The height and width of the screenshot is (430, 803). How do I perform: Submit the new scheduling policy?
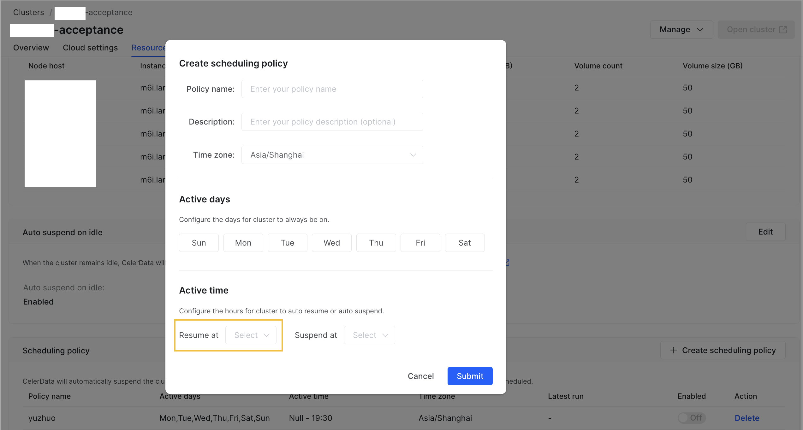470,376
